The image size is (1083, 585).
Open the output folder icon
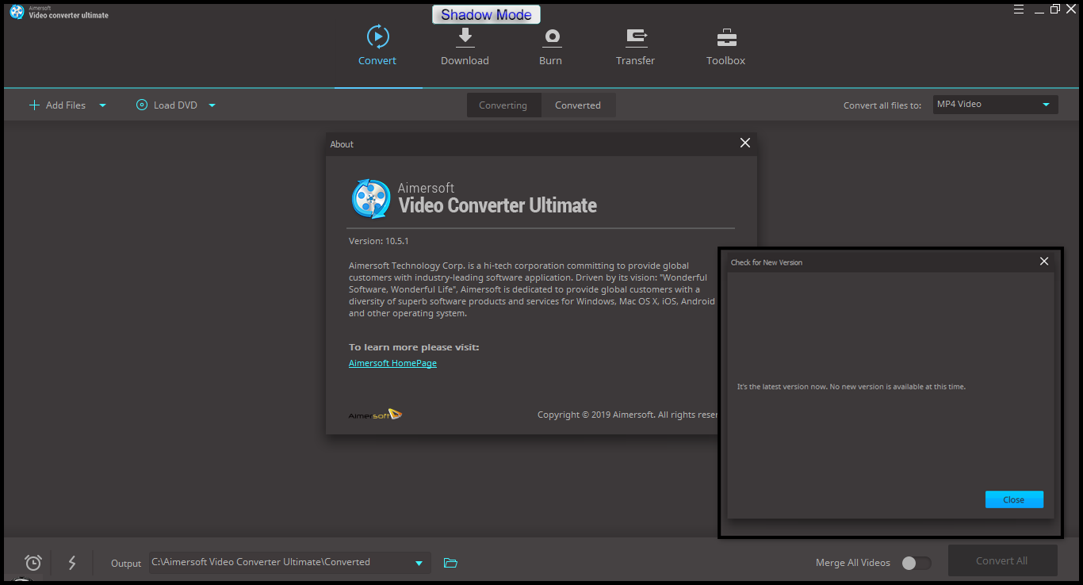pyautogui.click(x=450, y=563)
